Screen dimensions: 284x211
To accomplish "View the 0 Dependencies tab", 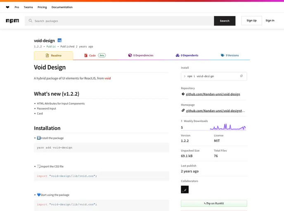I will (x=141, y=55).
